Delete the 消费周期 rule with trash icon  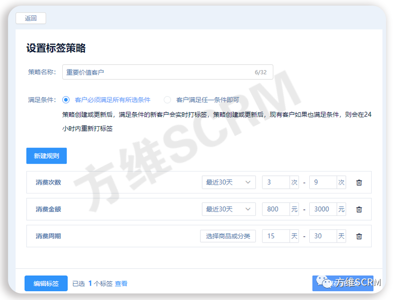(x=359, y=236)
